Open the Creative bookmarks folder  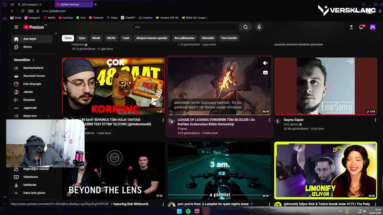point(145,18)
